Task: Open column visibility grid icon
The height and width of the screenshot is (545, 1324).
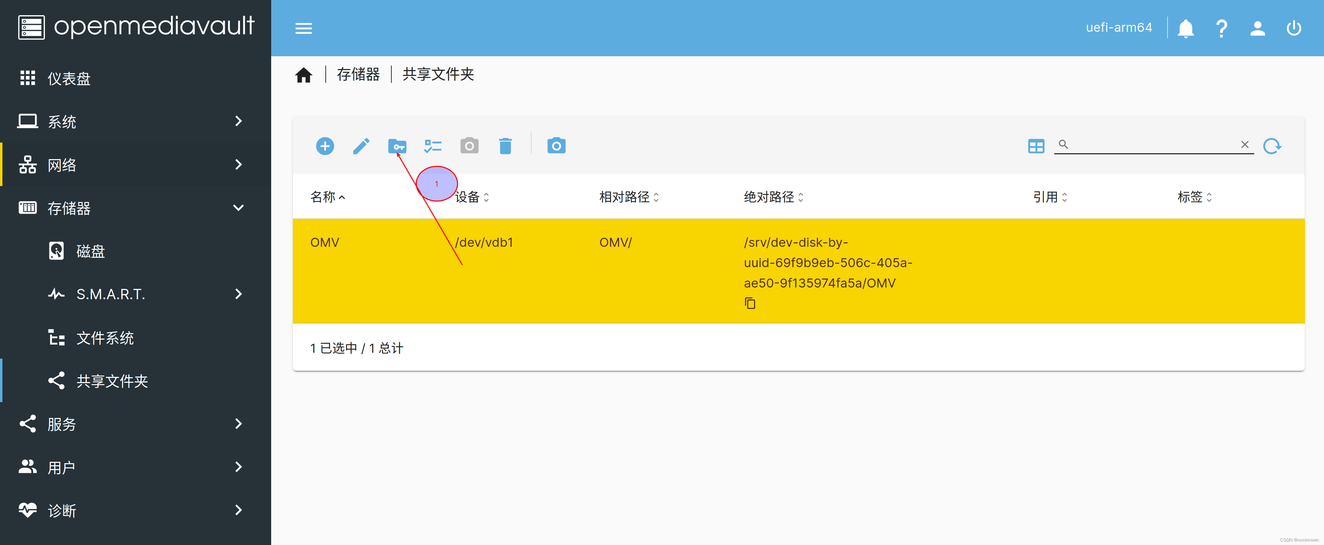Action: click(x=1036, y=146)
